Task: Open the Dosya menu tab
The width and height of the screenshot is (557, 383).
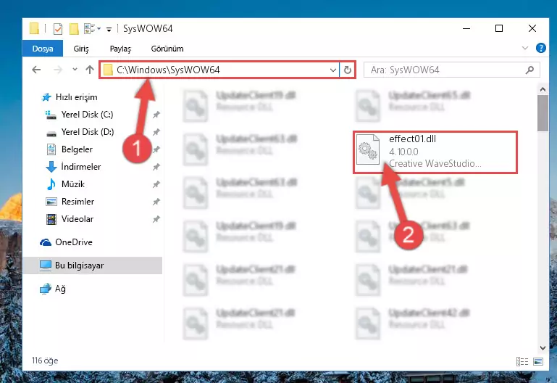Action: tap(43, 49)
